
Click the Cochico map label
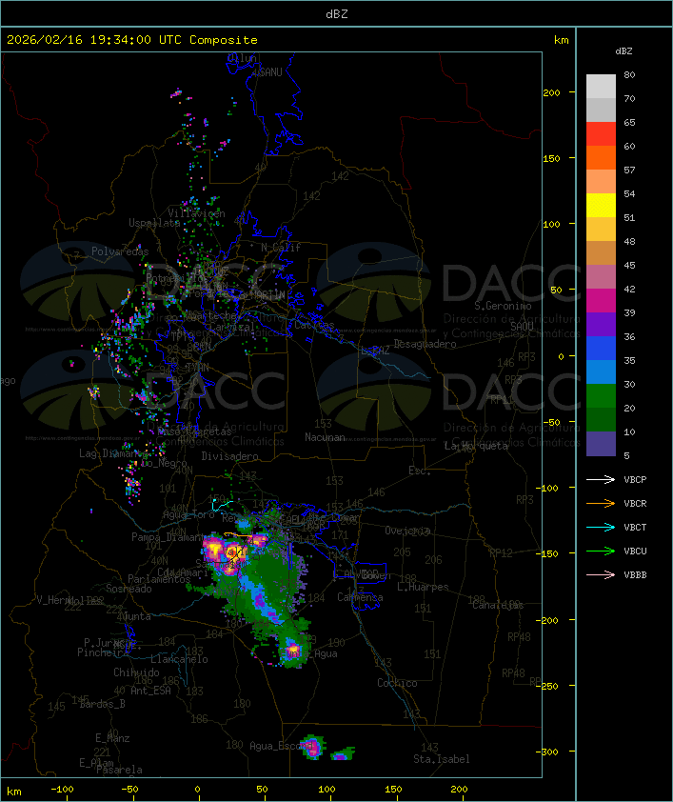397,683
